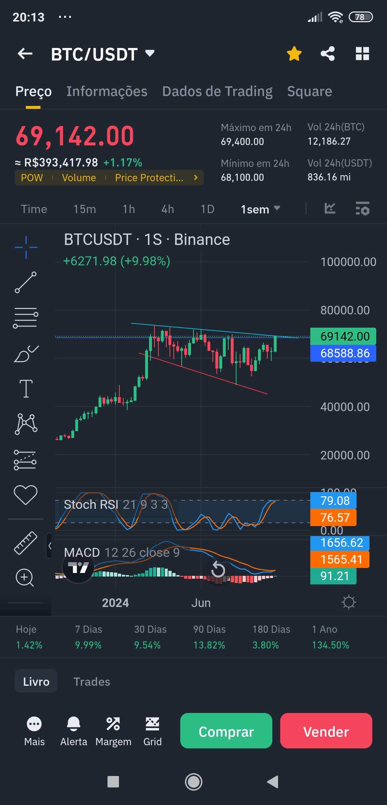Reset chart view with circular arrow
This screenshot has height=805, width=387.
[218, 569]
